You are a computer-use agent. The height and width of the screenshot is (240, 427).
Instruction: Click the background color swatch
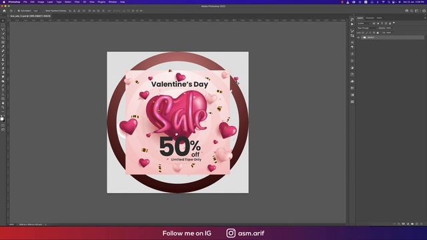pyautogui.click(x=4, y=121)
